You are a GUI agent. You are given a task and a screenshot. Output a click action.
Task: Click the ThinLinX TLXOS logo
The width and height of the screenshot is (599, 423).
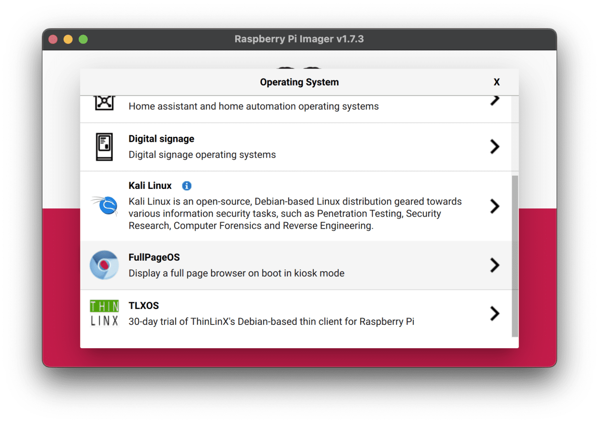click(x=104, y=313)
